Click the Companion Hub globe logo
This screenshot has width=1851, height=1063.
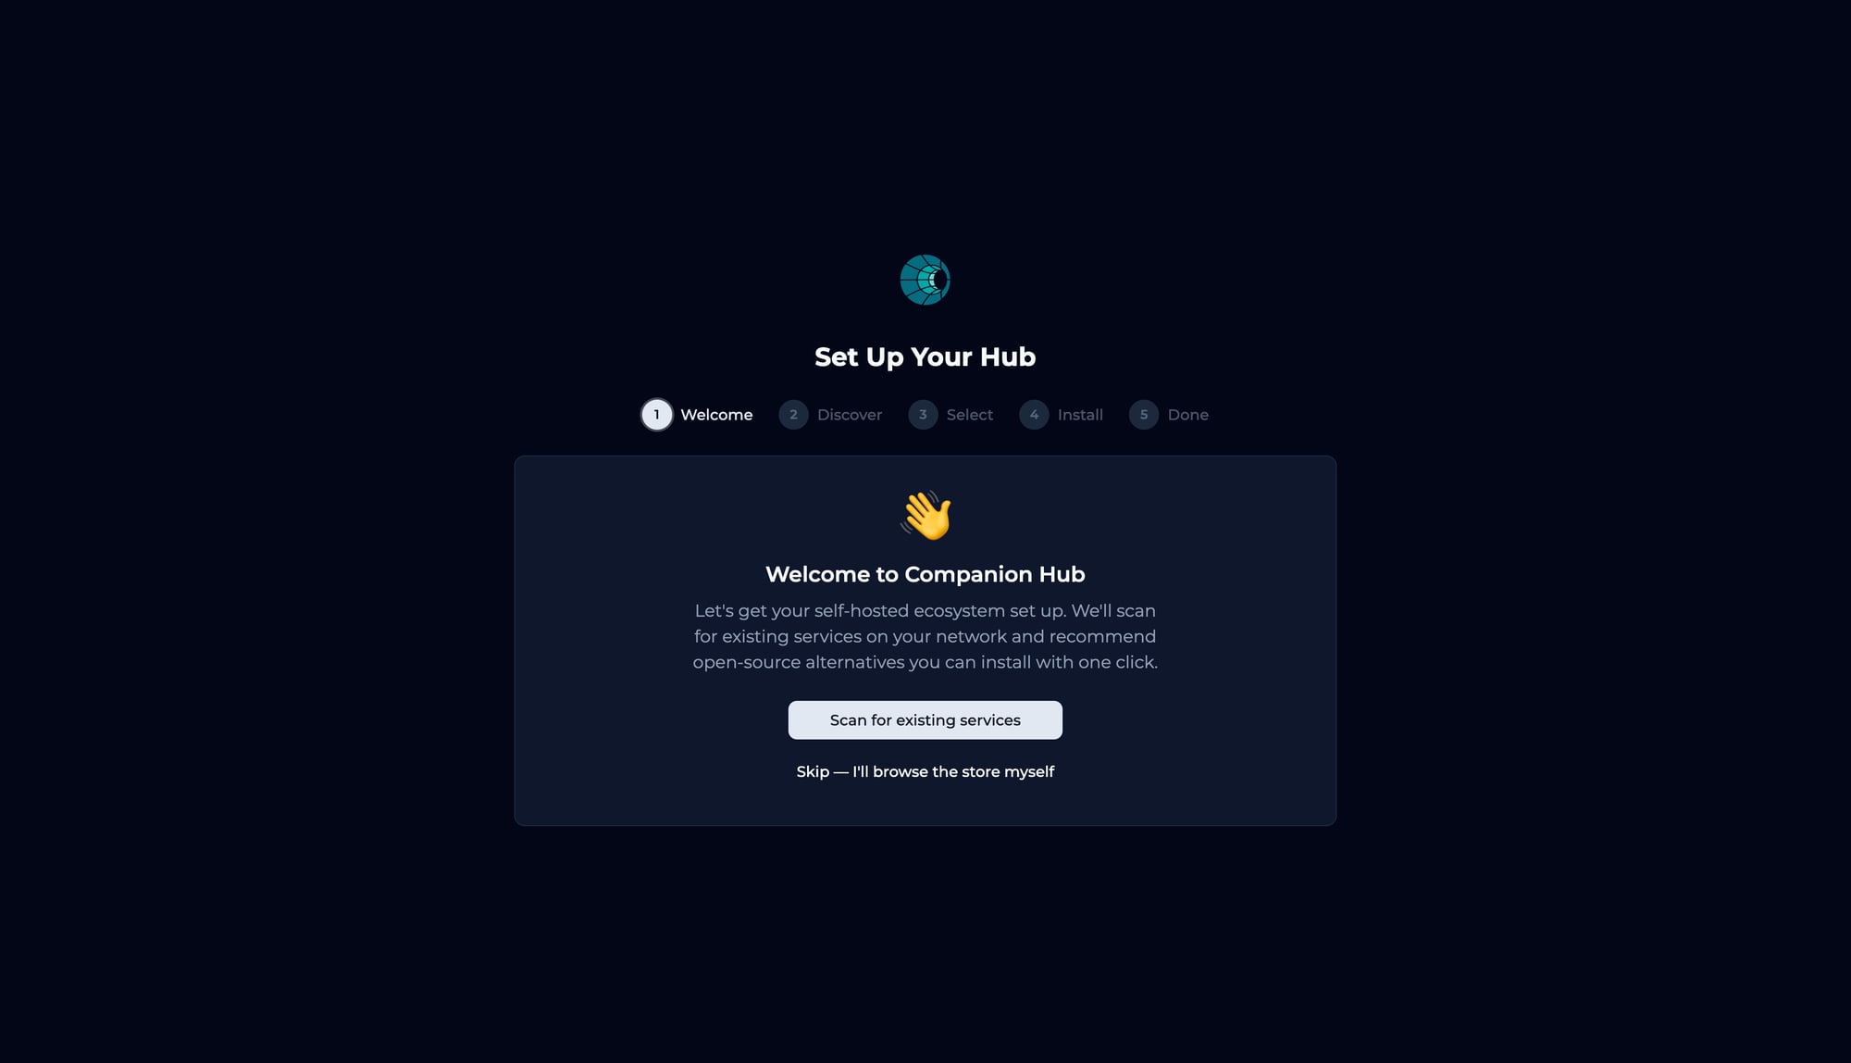pos(925,280)
